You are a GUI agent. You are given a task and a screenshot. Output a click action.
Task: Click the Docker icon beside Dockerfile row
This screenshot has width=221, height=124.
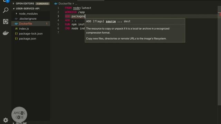point(16,24)
